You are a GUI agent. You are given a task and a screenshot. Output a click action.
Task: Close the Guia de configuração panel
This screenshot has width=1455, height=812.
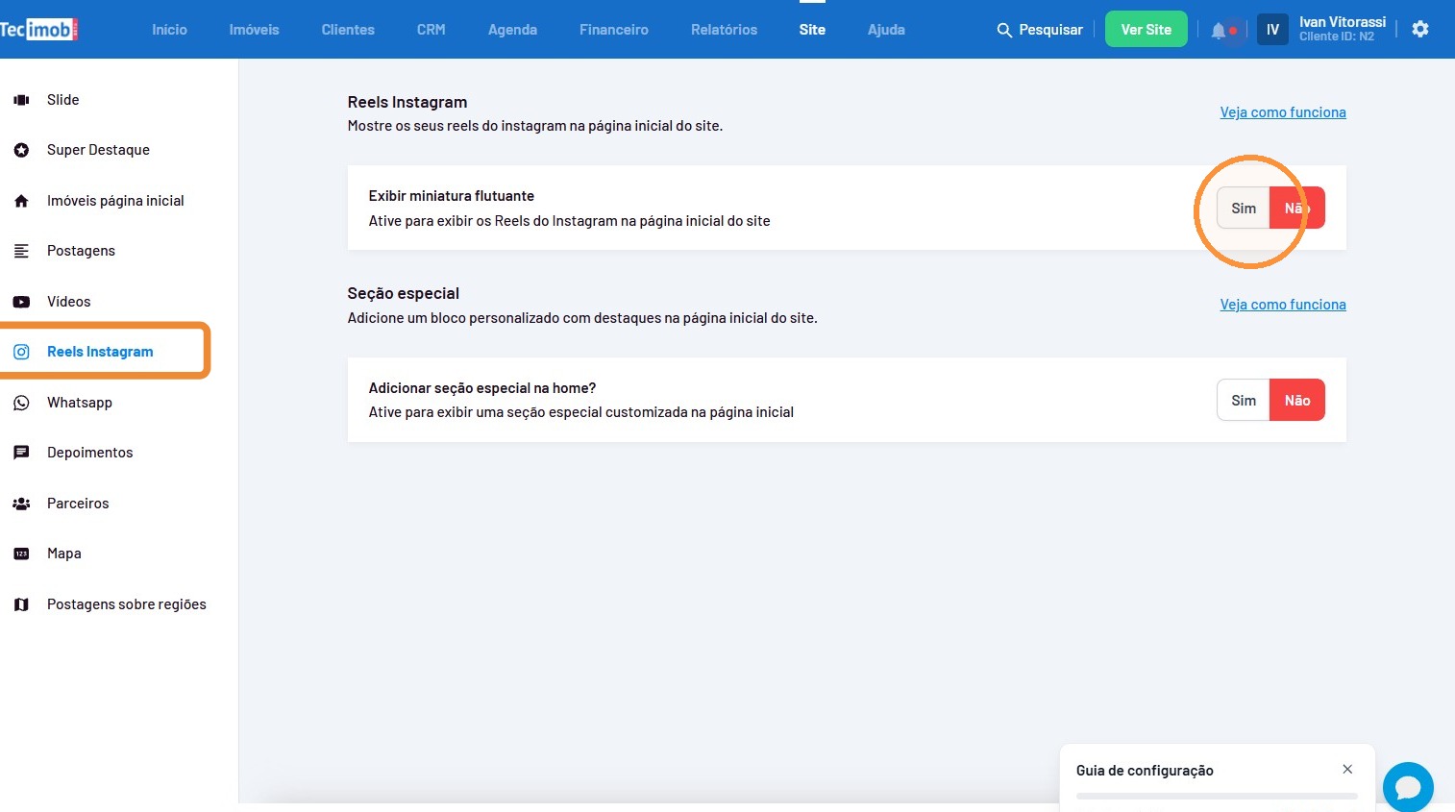tap(1347, 770)
